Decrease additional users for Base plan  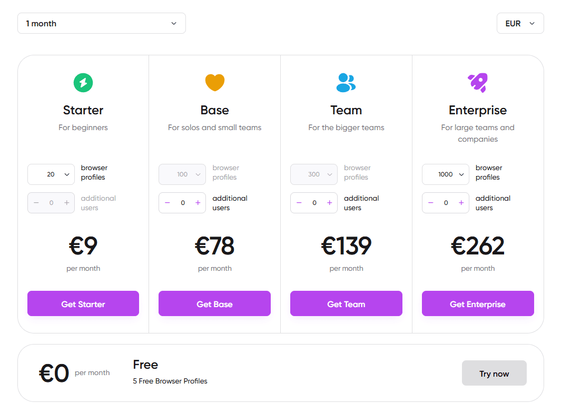pyautogui.click(x=168, y=203)
